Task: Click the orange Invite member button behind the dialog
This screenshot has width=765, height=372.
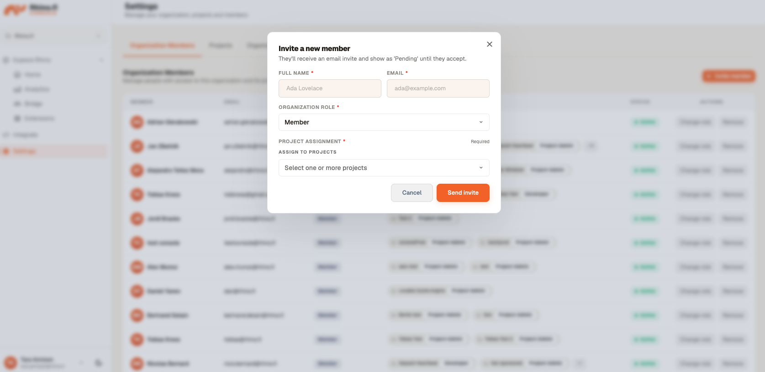Action: 728,76
